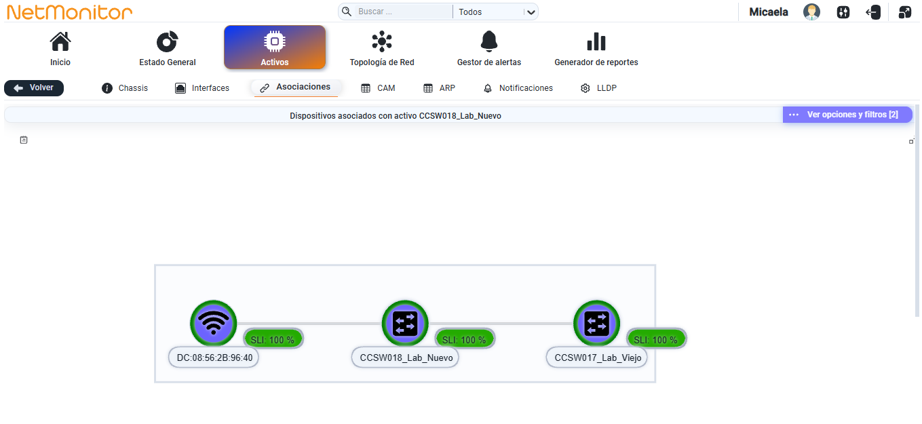Click the expand window icon in header
Screen dimensions: 922x424
click(x=904, y=12)
